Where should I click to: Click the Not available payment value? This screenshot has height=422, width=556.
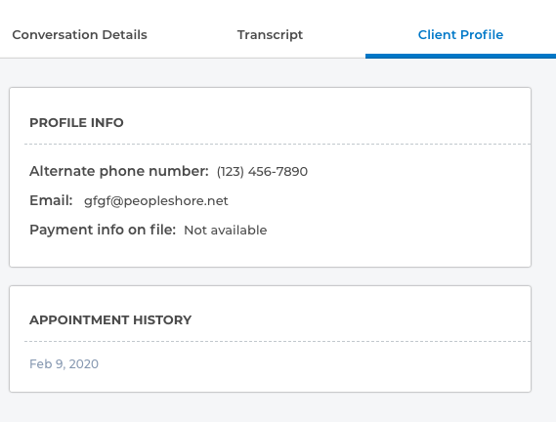[226, 231]
